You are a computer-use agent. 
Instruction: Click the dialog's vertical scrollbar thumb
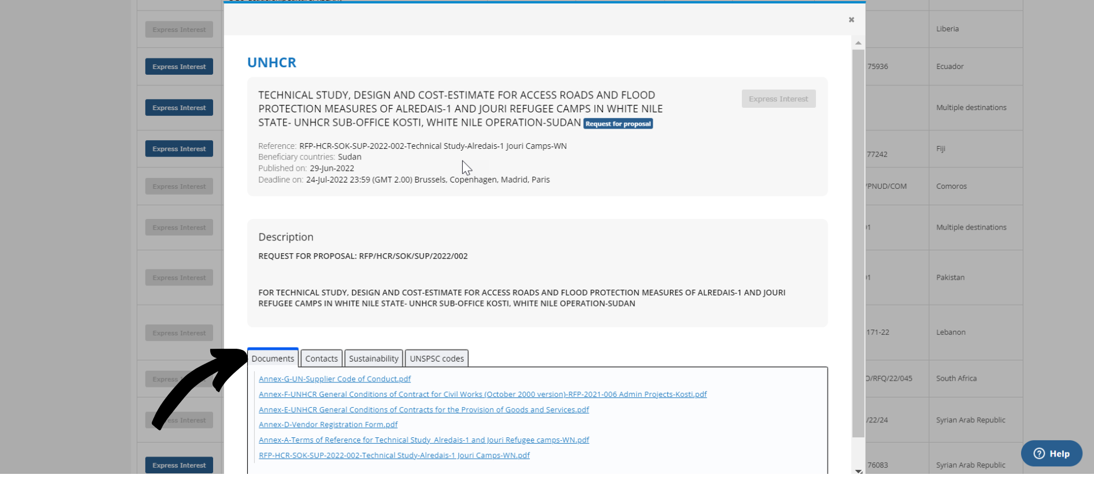pyautogui.click(x=858, y=243)
